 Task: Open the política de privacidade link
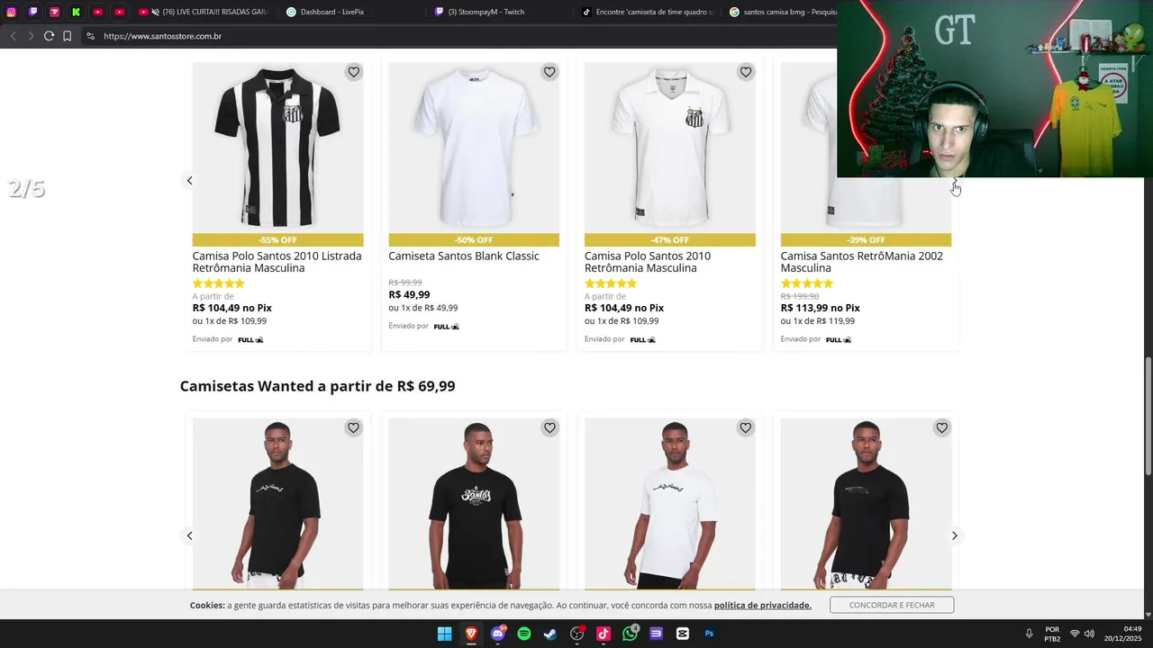pos(763,605)
